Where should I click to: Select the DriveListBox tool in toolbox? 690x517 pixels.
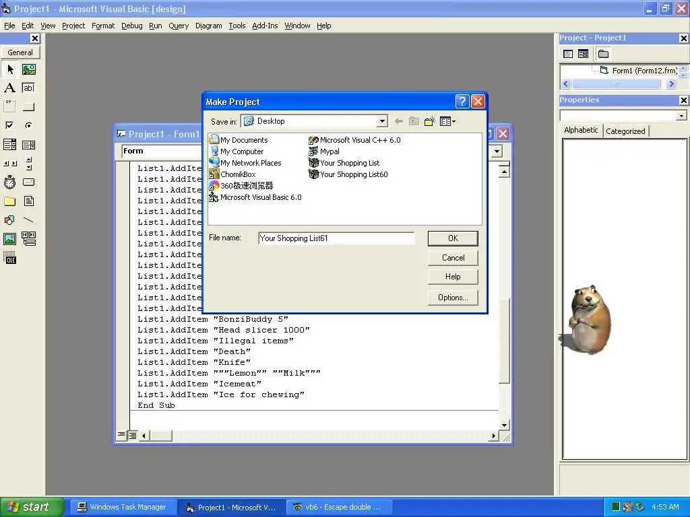(x=28, y=182)
